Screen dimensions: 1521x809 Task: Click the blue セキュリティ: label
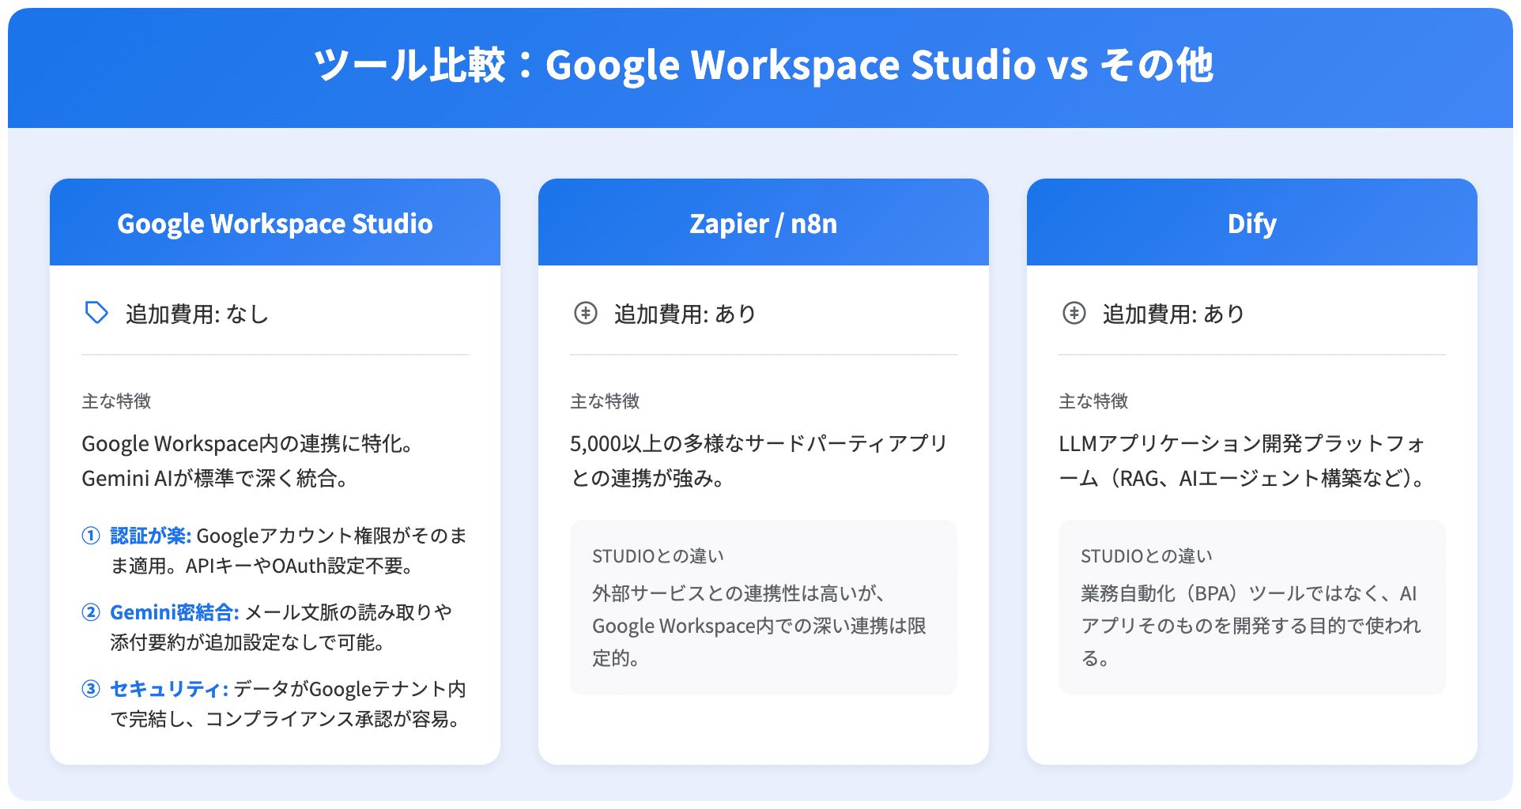[x=168, y=689]
